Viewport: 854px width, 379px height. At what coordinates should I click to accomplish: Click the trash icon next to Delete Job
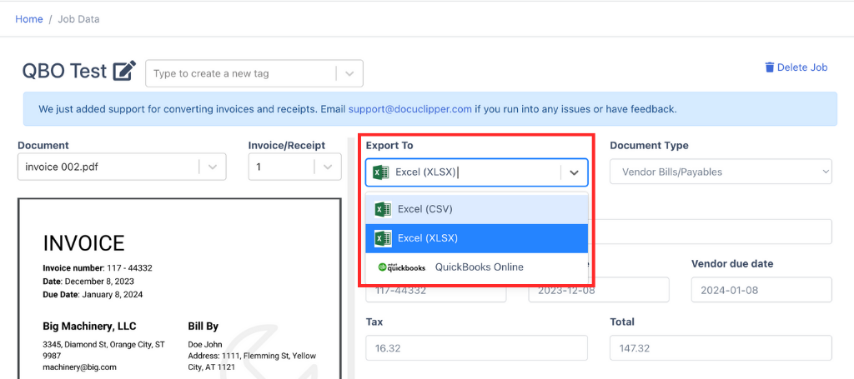click(x=770, y=67)
